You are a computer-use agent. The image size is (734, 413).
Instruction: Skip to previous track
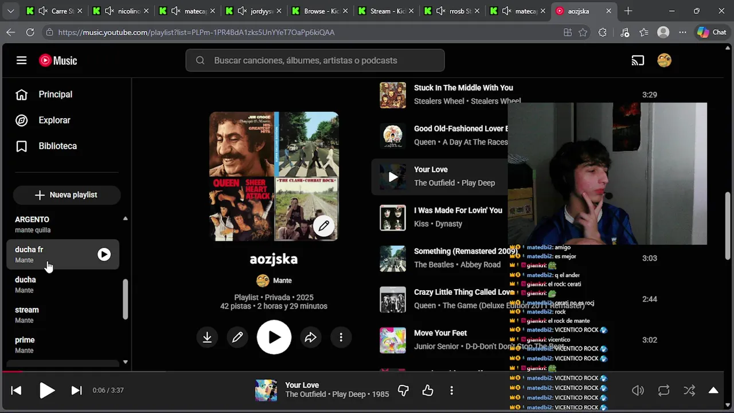[x=16, y=391]
